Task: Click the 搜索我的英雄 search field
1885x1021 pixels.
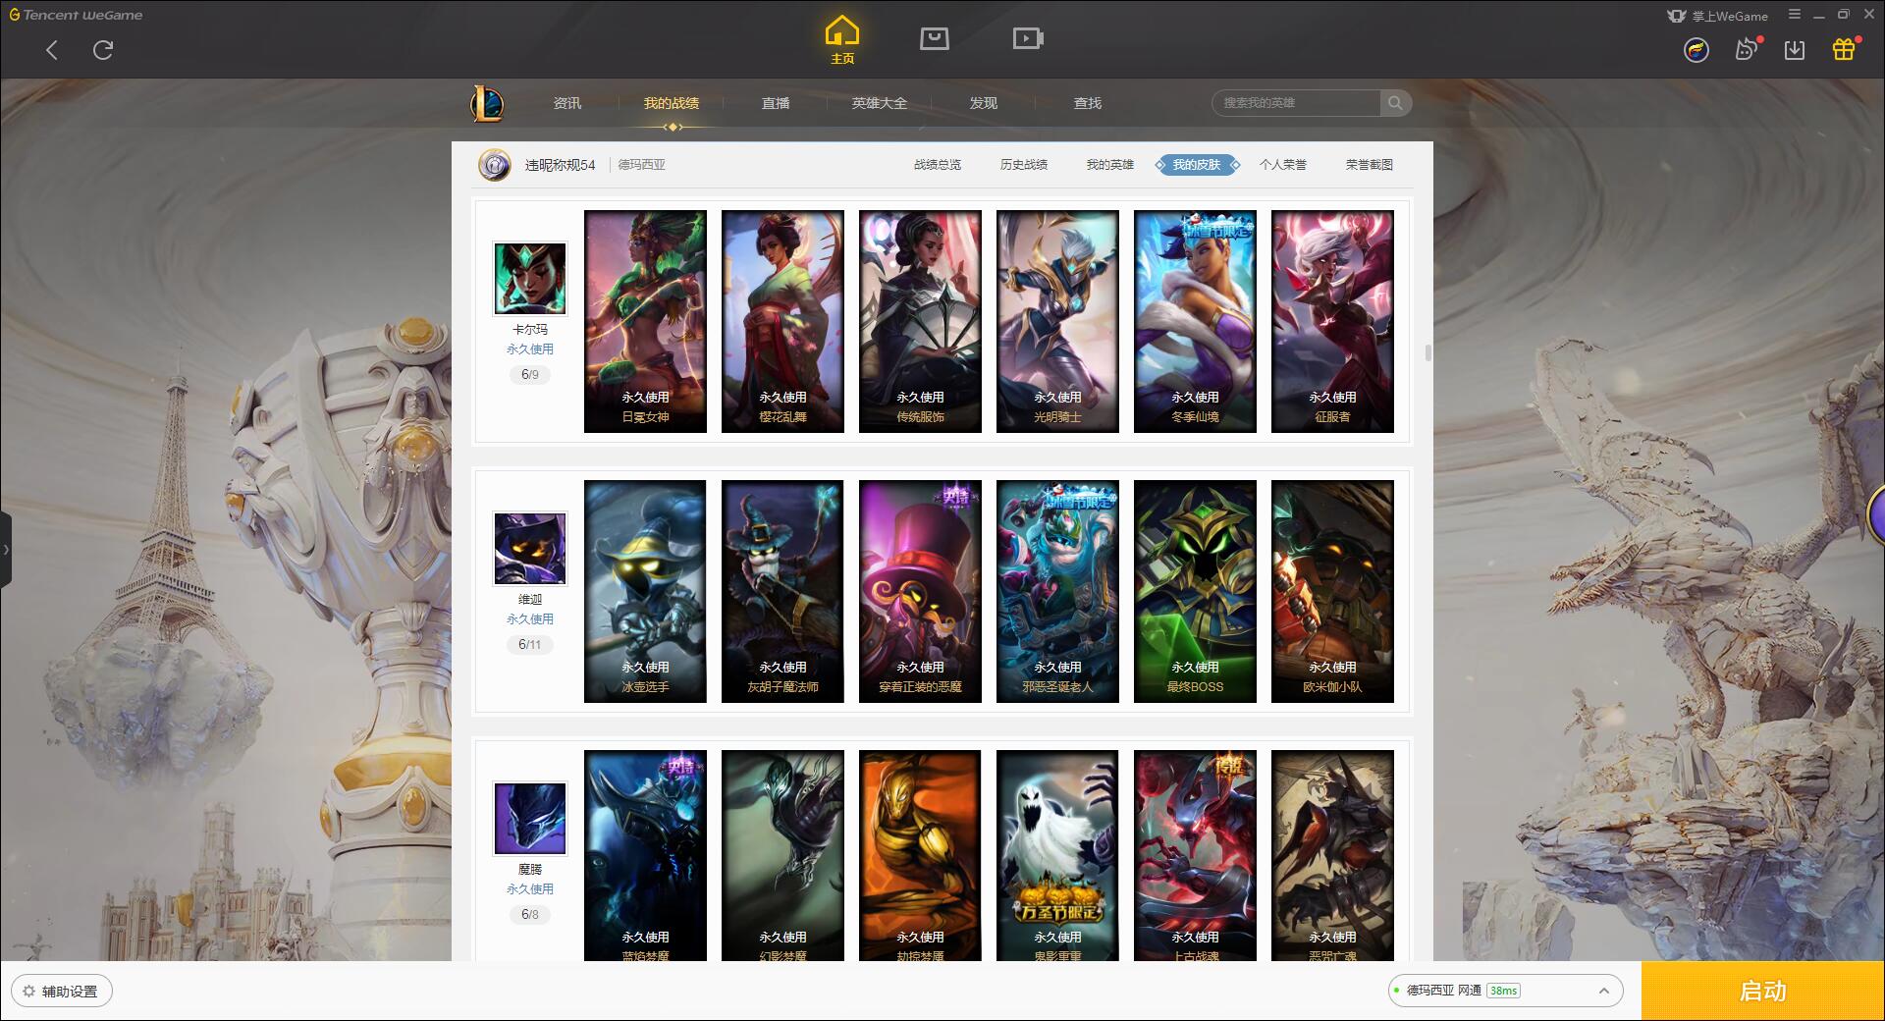Action: 1297,103
